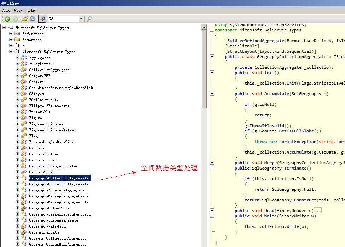Select ForwardingGeoDataSink in the tree

click(x=52, y=142)
